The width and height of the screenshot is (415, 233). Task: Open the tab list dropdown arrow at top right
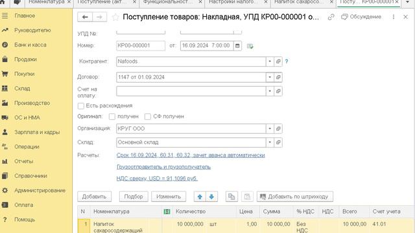pyautogui.click(x=408, y=2)
